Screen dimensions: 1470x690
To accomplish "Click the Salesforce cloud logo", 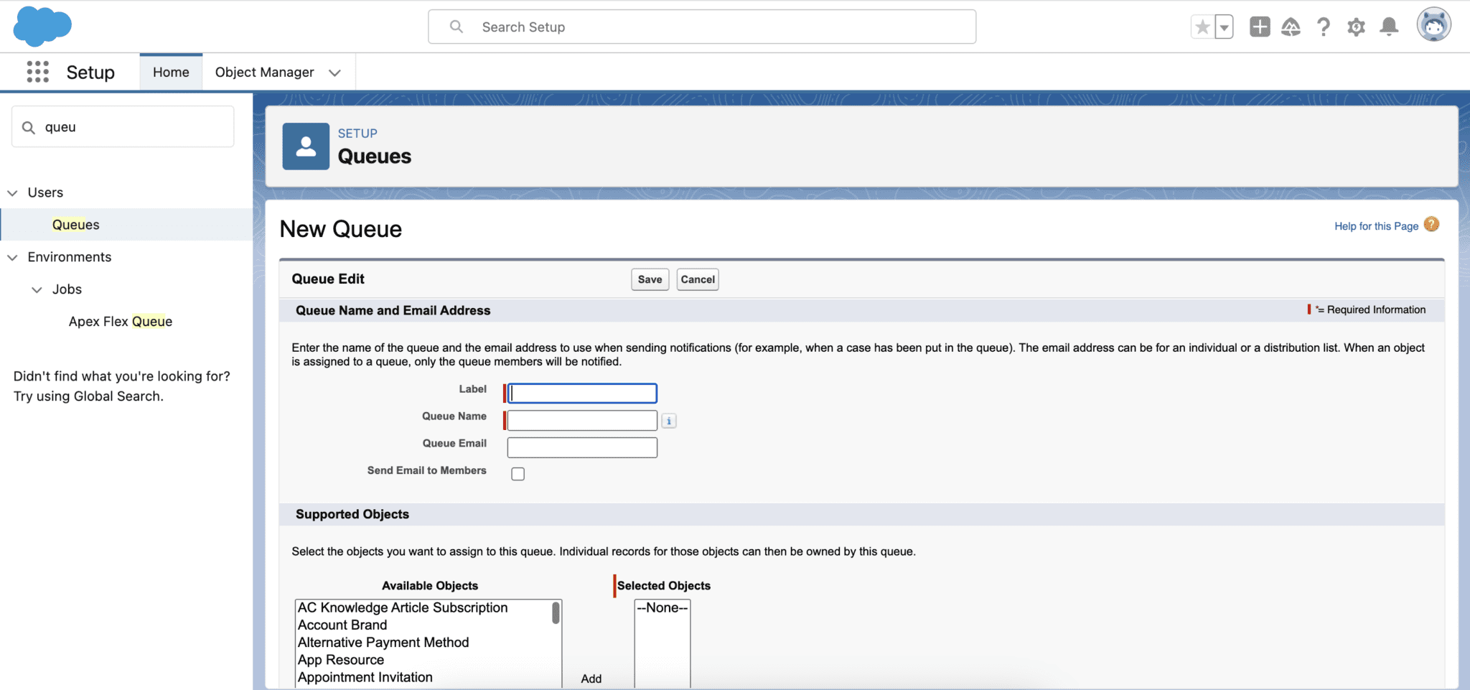I will click(42, 27).
